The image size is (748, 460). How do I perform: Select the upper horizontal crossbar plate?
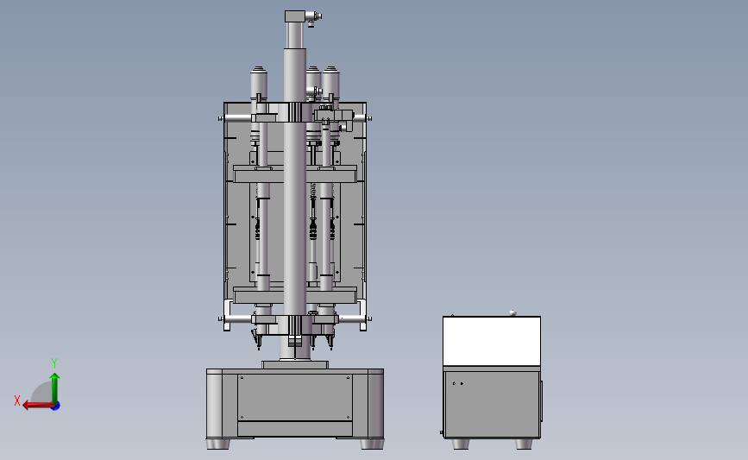[295, 173]
